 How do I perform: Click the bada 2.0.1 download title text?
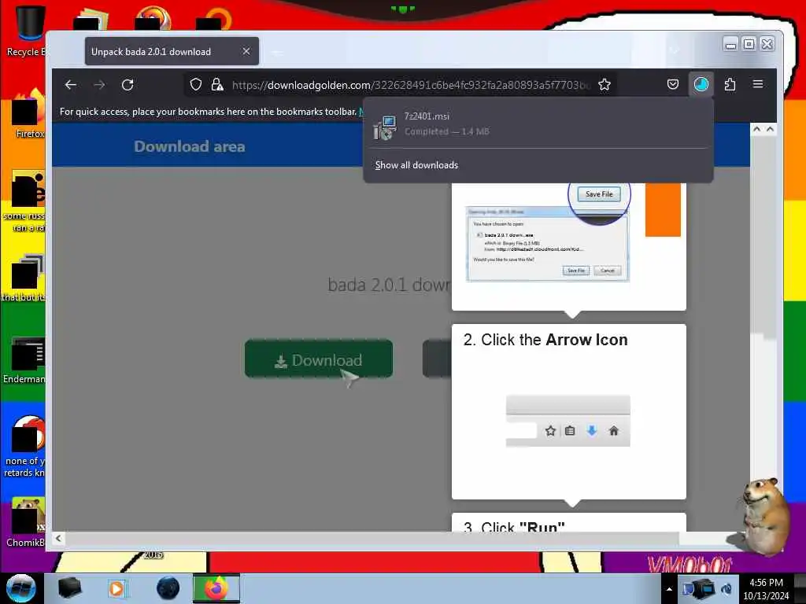coord(389,284)
